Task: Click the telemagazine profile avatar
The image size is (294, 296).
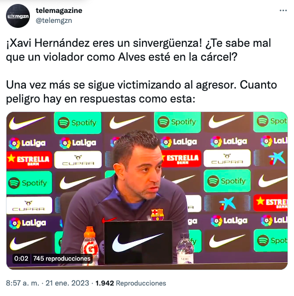Action: [18, 16]
